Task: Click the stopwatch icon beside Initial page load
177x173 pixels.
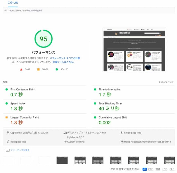Action: (x=8, y=142)
